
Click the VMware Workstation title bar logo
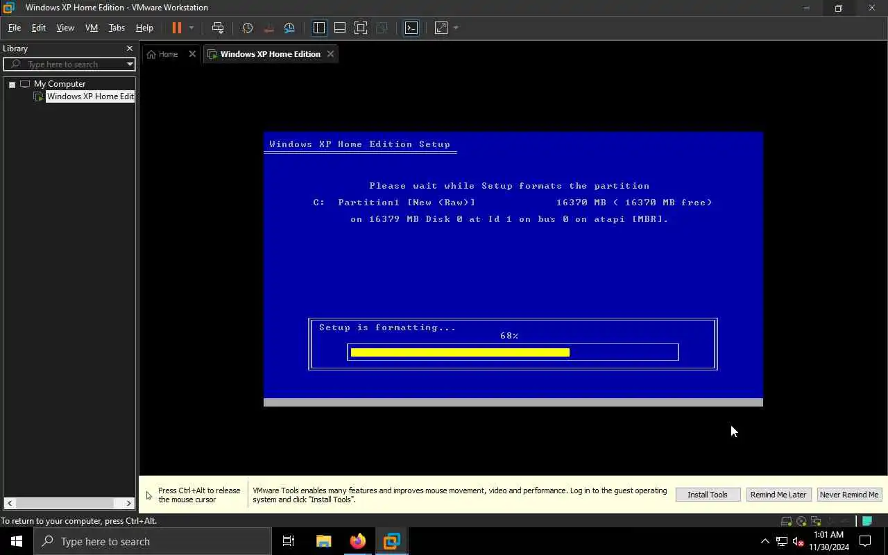coord(8,8)
